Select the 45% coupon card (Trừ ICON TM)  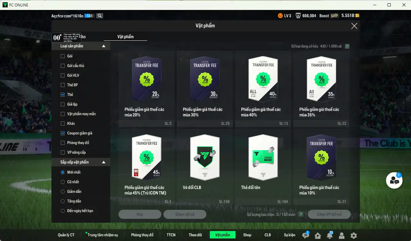pyautogui.click(x=147, y=167)
